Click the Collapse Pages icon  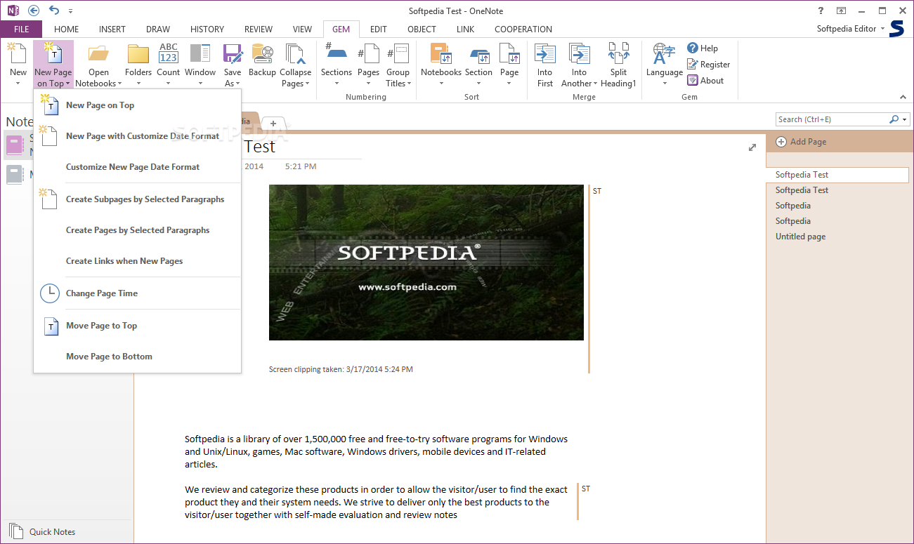[x=295, y=55]
